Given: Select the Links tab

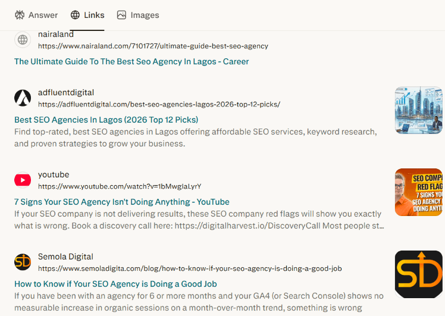Looking at the screenshot, I should pyautogui.click(x=87, y=15).
